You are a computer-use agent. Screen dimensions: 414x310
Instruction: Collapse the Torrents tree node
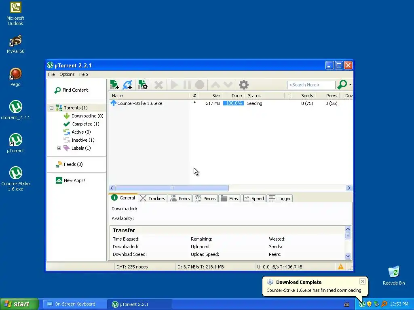click(x=51, y=108)
